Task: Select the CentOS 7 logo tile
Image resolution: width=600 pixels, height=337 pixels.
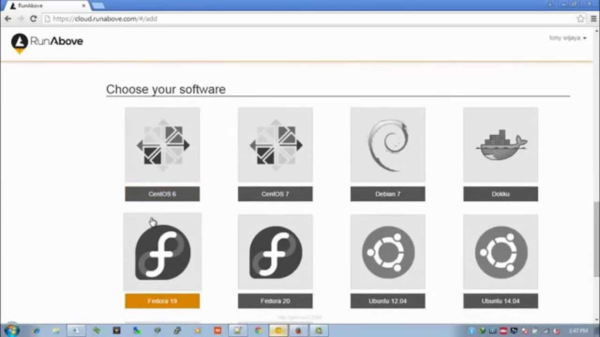Action: coord(275,145)
